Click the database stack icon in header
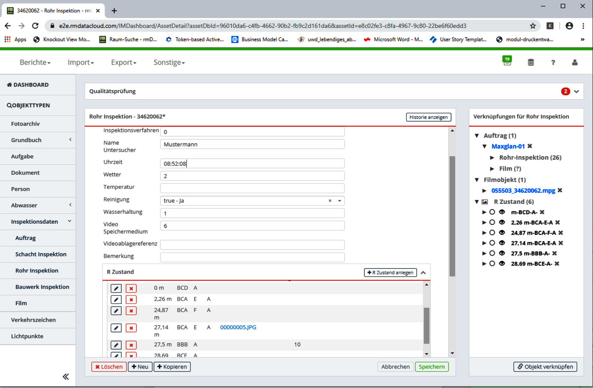The image size is (593, 388). pyautogui.click(x=531, y=63)
